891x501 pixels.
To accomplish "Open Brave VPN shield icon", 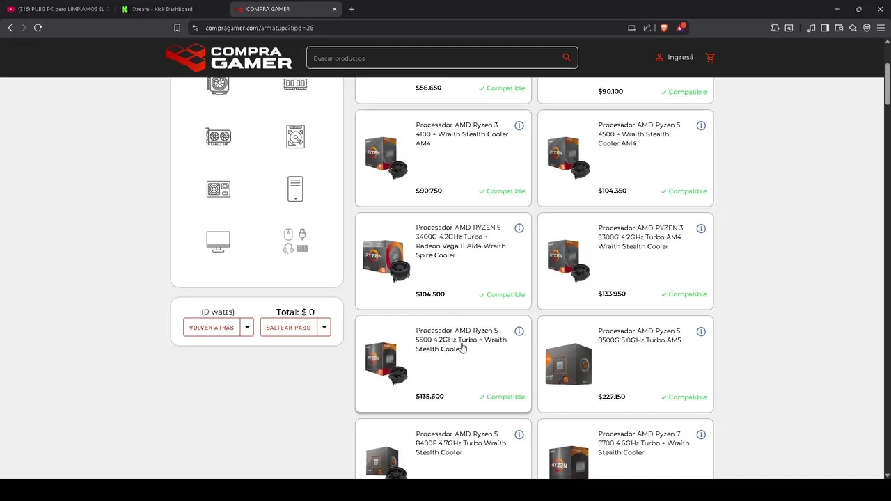I will tap(867, 28).
